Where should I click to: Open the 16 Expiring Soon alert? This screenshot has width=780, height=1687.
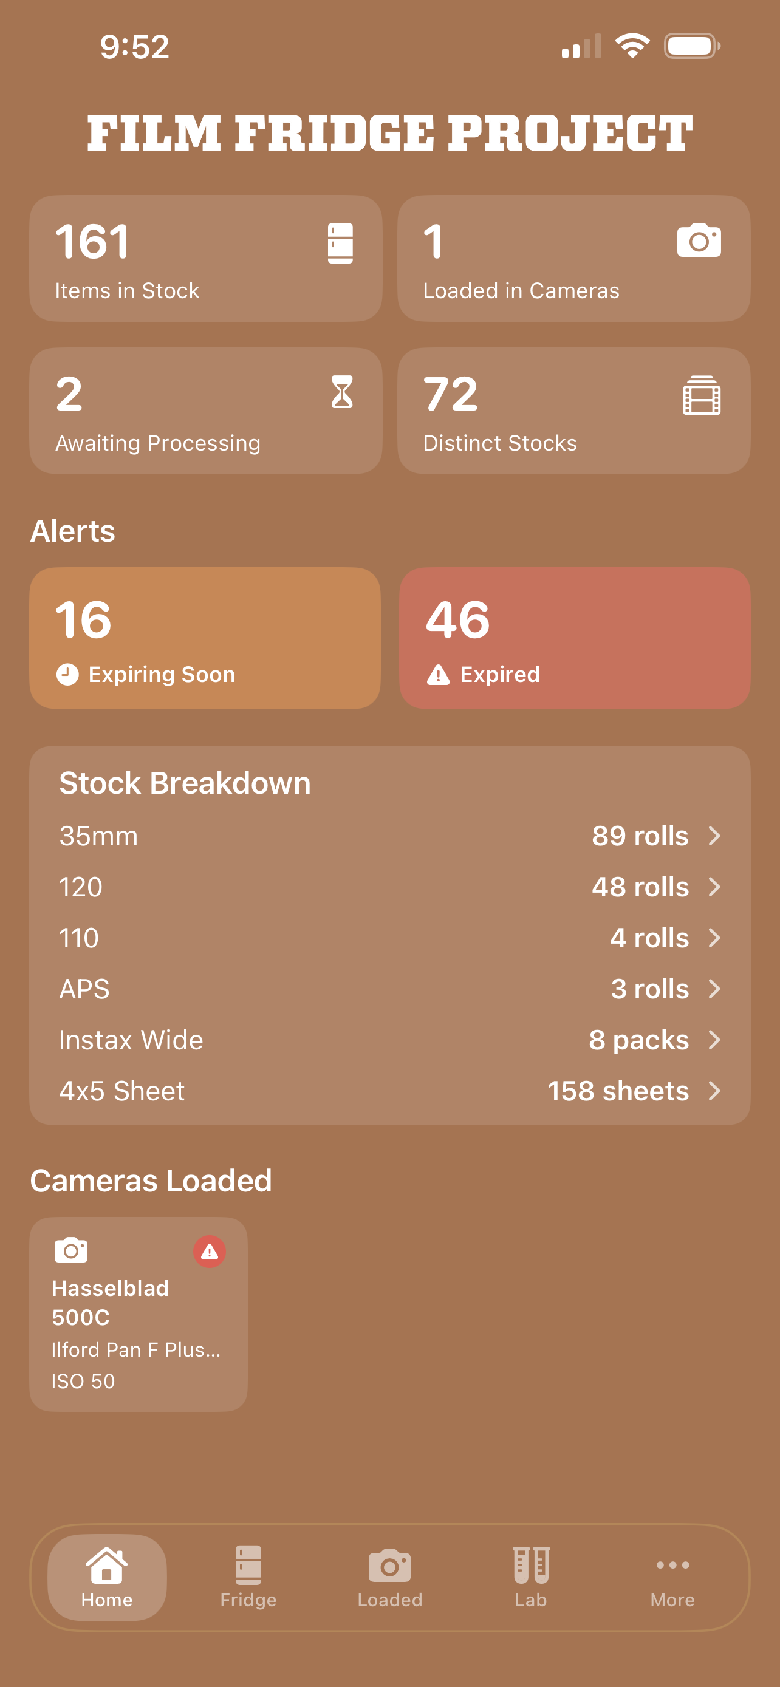tap(205, 638)
